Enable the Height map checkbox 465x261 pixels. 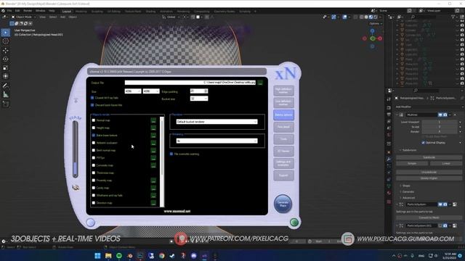[x=94, y=128]
